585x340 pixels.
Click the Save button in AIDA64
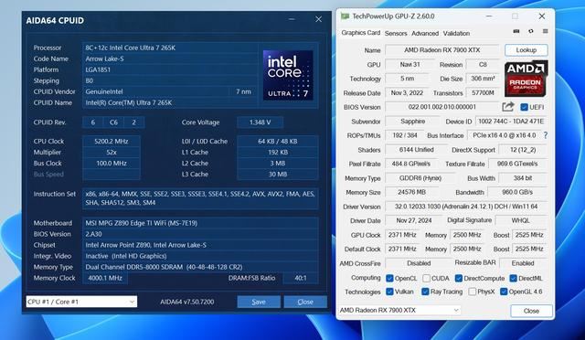pos(259,302)
